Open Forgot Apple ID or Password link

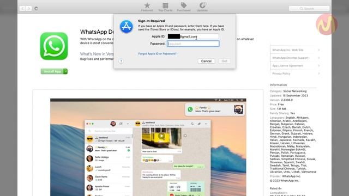pos(158,53)
